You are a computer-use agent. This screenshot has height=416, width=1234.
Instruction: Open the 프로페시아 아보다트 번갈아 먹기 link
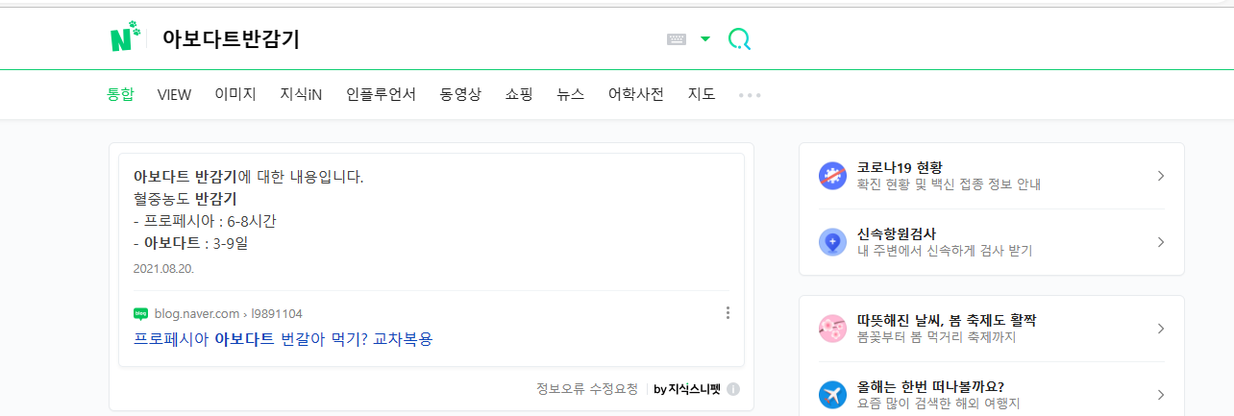click(284, 339)
